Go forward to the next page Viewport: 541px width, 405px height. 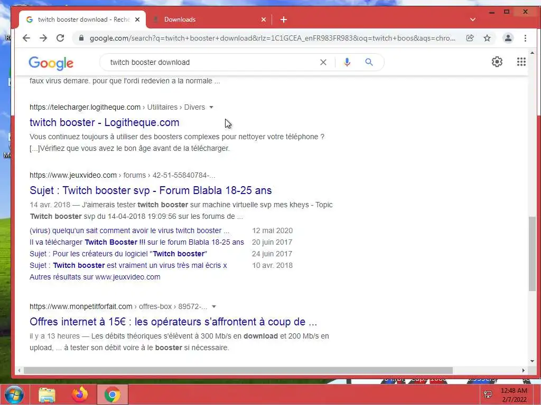[43, 38]
